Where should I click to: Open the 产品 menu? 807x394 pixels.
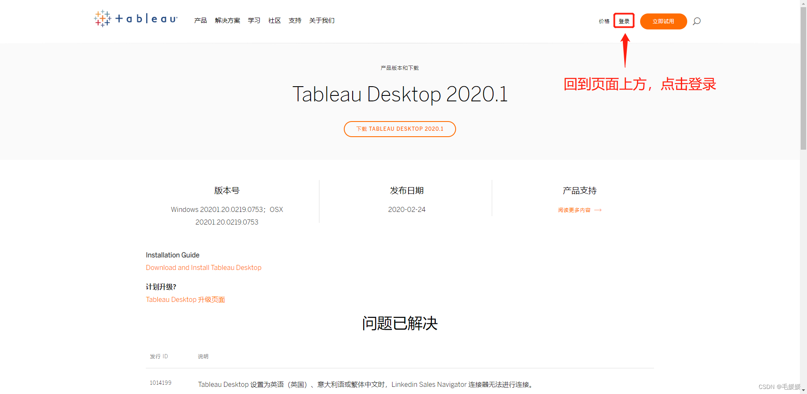(x=200, y=20)
